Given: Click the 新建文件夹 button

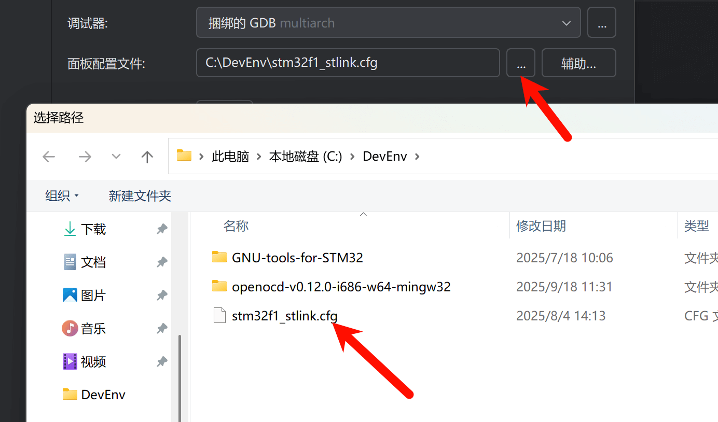Looking at the screenshot, I should click(x=140, y=196).
